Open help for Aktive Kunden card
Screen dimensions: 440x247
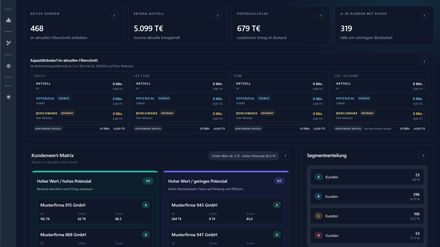[114, 16]
